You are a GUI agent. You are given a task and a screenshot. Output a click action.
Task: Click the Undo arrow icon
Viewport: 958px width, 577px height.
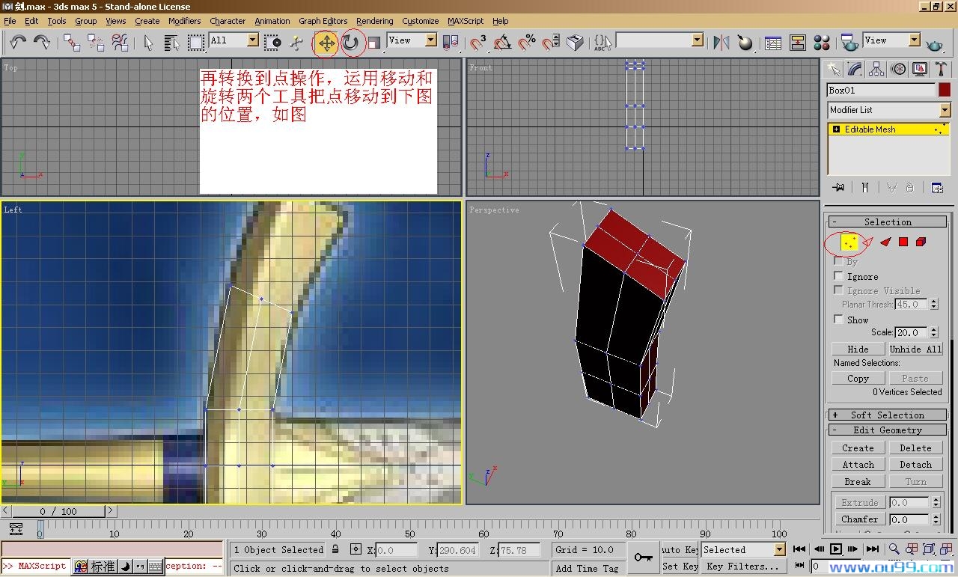18,43
